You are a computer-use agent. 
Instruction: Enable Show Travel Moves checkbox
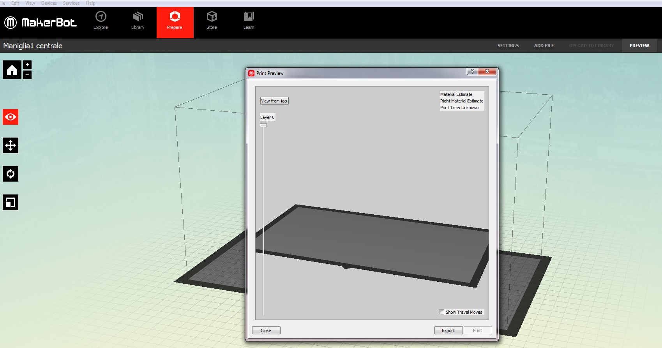(442, 312)
